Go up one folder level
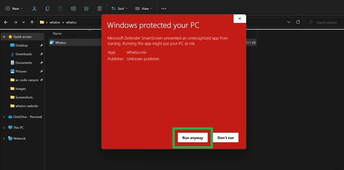Viewport: 344px width, 170px height. [x=32, y=22]
